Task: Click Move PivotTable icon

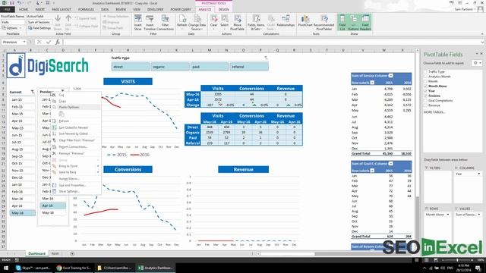Action: pyautogui.click(x=238, y=22)
